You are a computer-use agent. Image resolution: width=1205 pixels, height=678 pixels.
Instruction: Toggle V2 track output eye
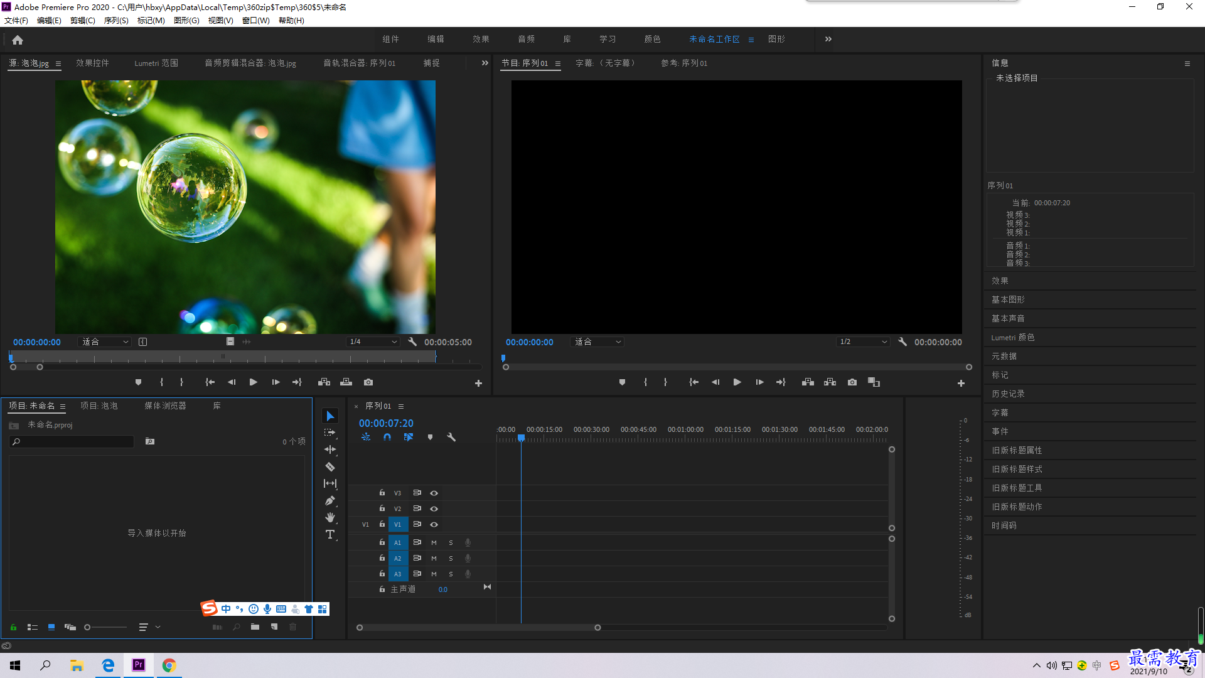point(434,508)
